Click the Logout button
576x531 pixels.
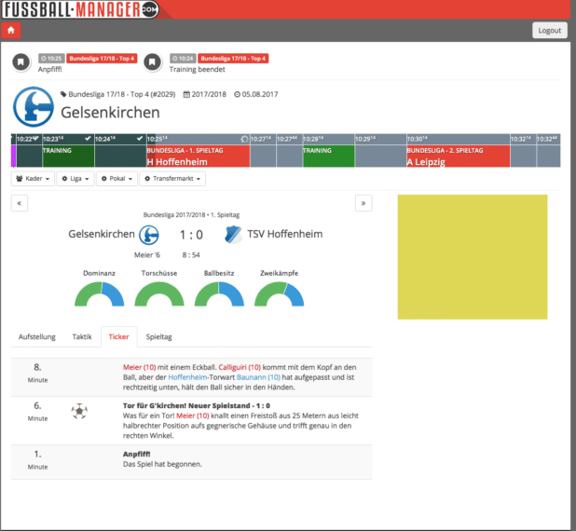coord(549,31)
